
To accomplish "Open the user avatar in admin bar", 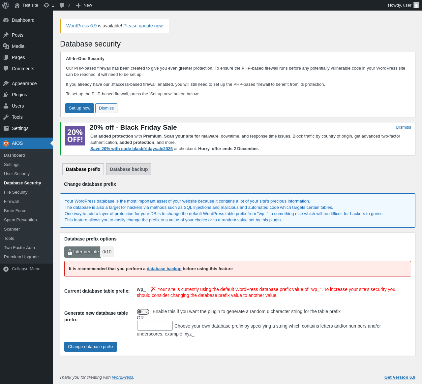I will pos(416,5).
